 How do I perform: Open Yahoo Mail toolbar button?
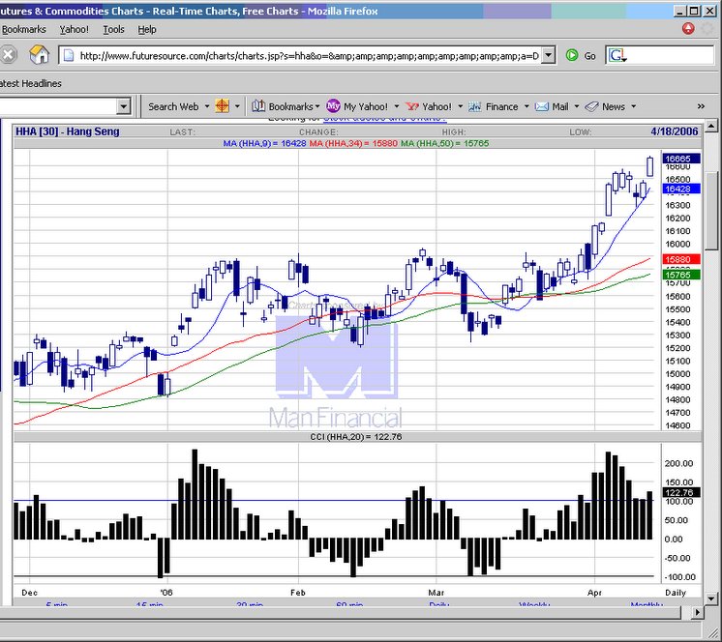click(552, 106)
